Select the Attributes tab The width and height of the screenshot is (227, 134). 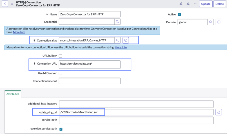[13, 94]
